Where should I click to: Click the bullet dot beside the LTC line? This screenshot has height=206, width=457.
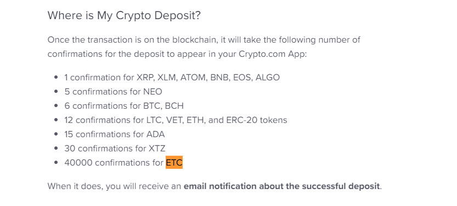pyautogui.click(x=56, y=120)
